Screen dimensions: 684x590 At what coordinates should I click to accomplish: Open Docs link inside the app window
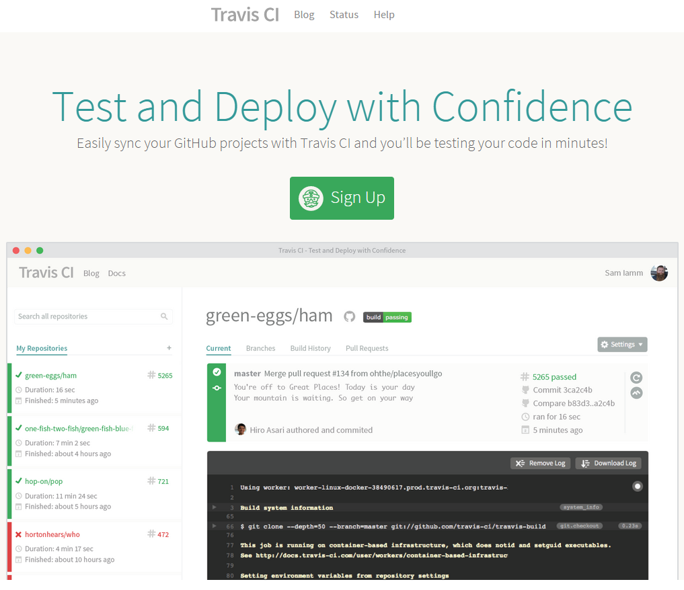(x=116, y=273)
